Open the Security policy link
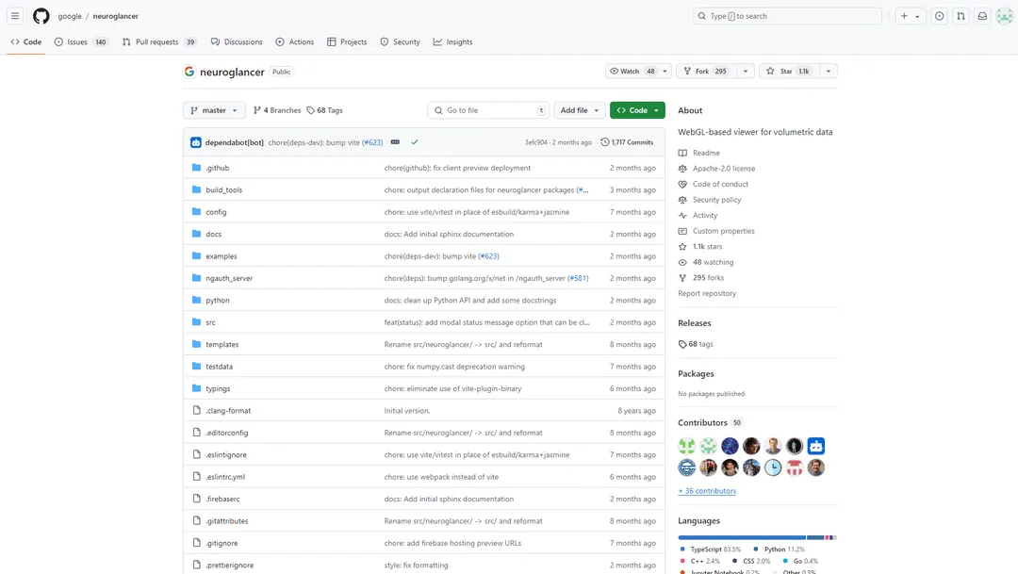1018x574 pixels. tap(716, 199)
